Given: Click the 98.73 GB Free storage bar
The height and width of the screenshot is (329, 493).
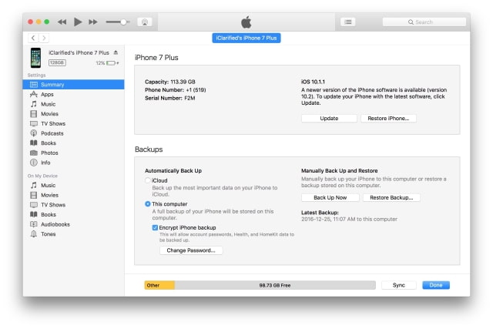Looking at the screenshot, I should tap(275, 285).
